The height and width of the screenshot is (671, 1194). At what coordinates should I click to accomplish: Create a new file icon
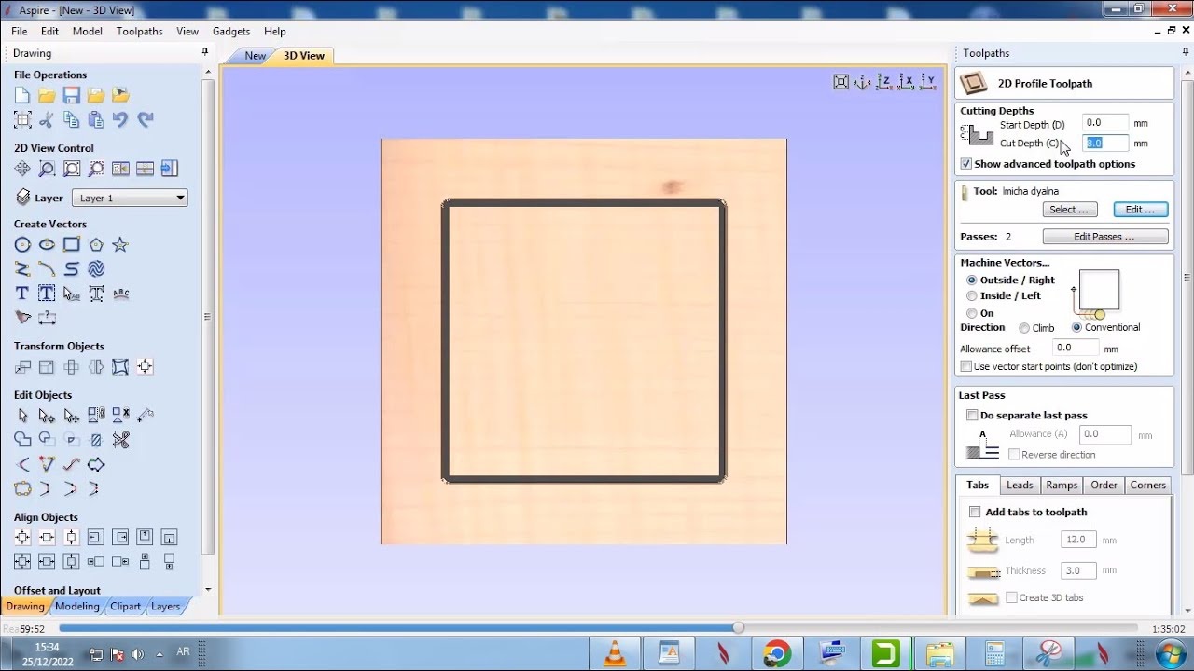[22, 95]
